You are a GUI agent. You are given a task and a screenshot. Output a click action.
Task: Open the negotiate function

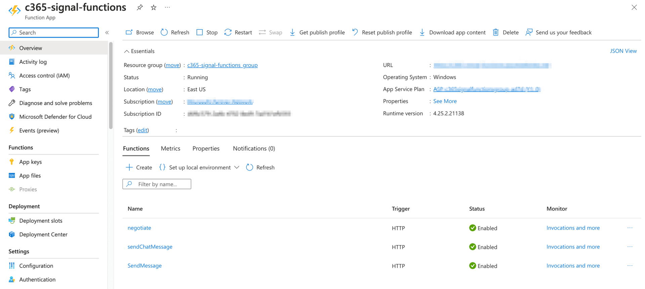coord(139,228)
